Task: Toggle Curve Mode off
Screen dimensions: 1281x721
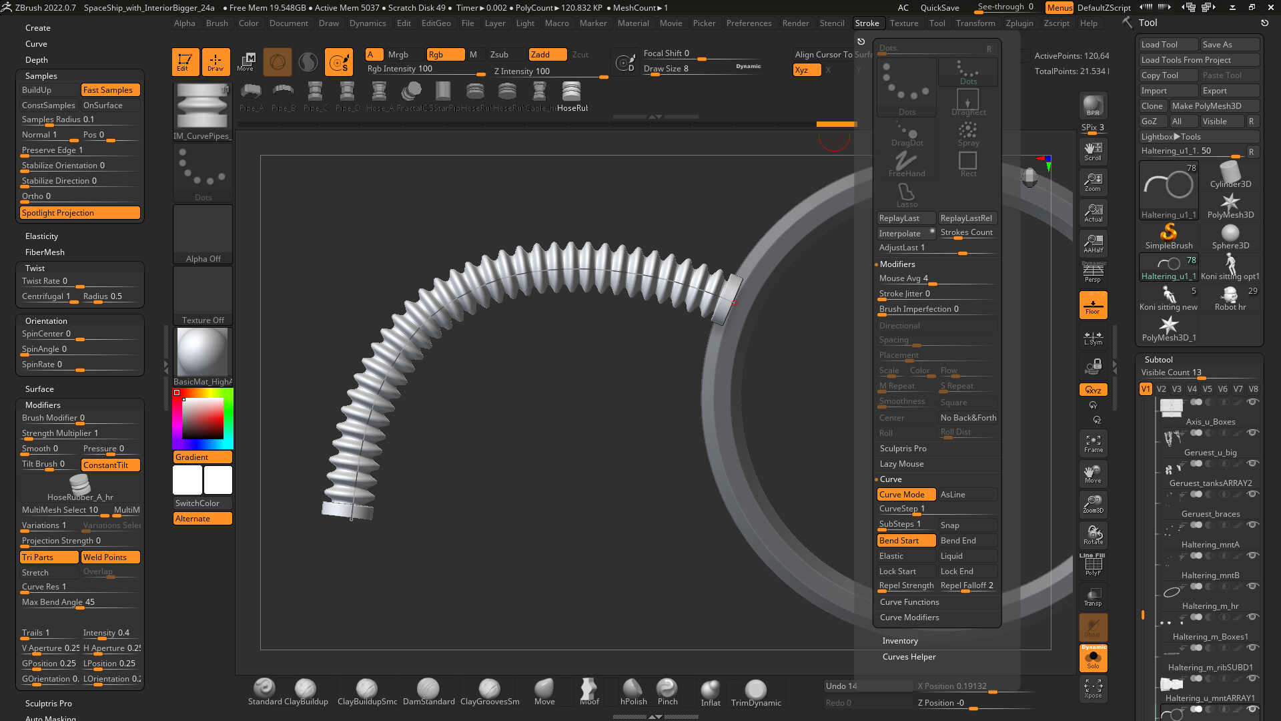Action: click(x=905, y=495)
